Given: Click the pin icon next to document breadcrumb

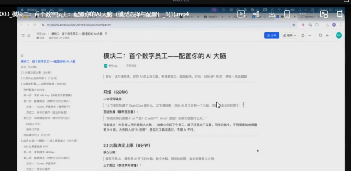Looking at the screenshot, I should pos(106,34).
